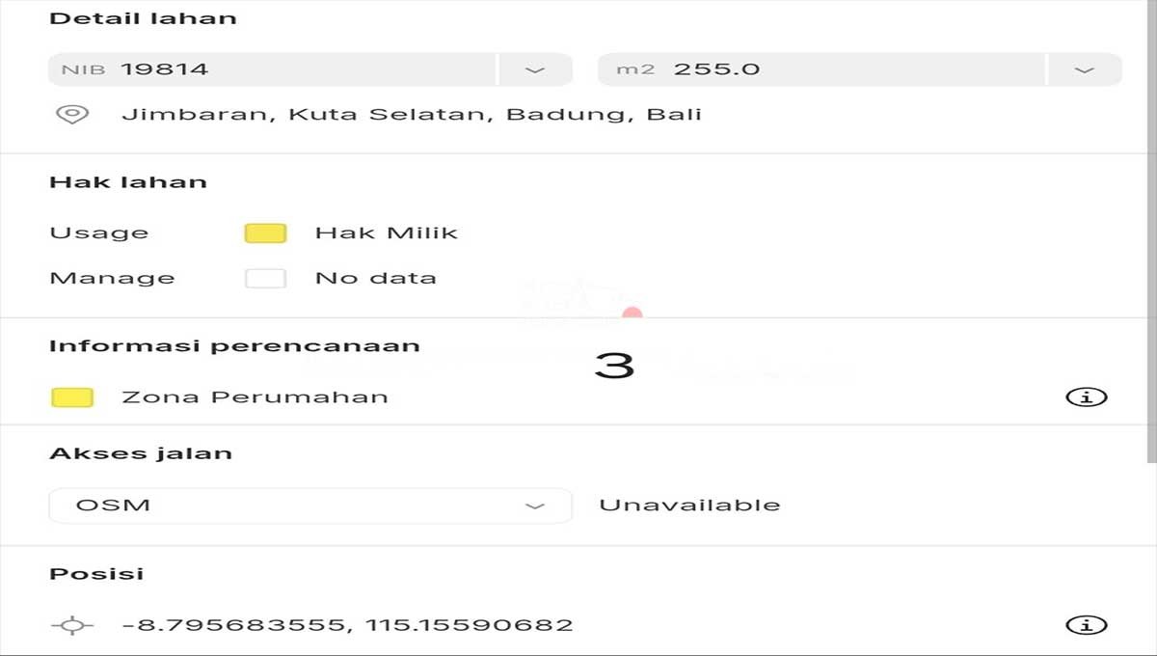Click the crosshair icon in Posisi section
Image resolution: width=1157 pixels, height=656 pixels.
[x=72, y=625]
